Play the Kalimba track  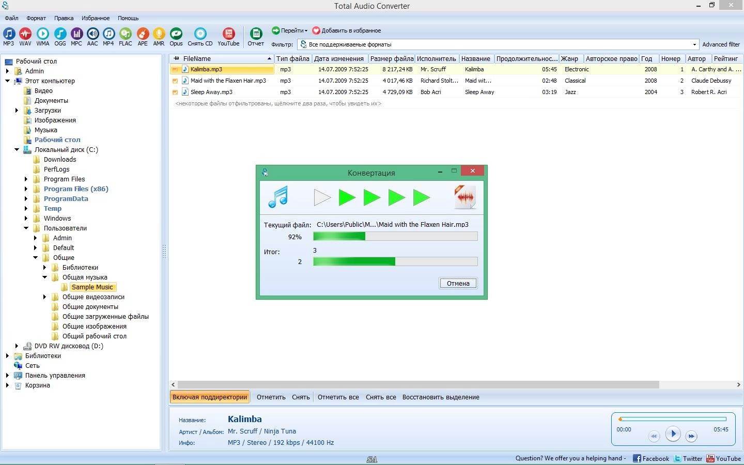[673, 433]
